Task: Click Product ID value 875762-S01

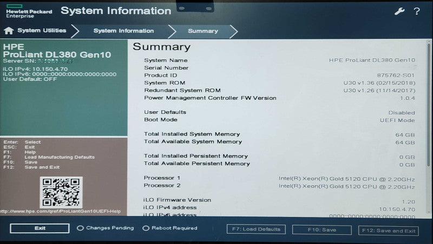Action: tap(396, 75)
